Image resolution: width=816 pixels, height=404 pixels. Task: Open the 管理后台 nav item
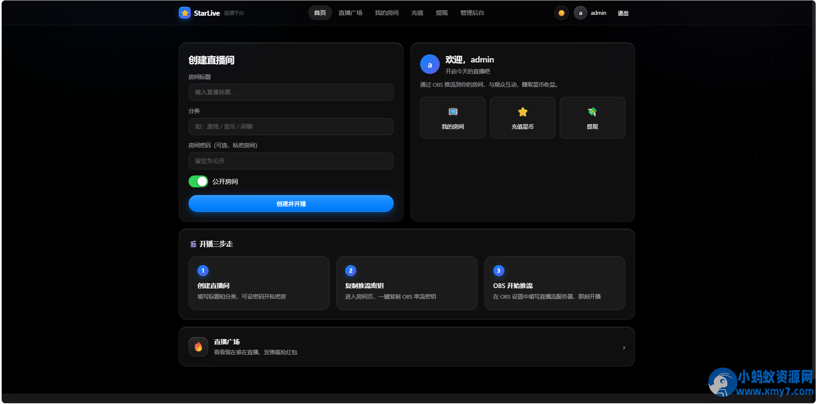[x=472, y=13]
